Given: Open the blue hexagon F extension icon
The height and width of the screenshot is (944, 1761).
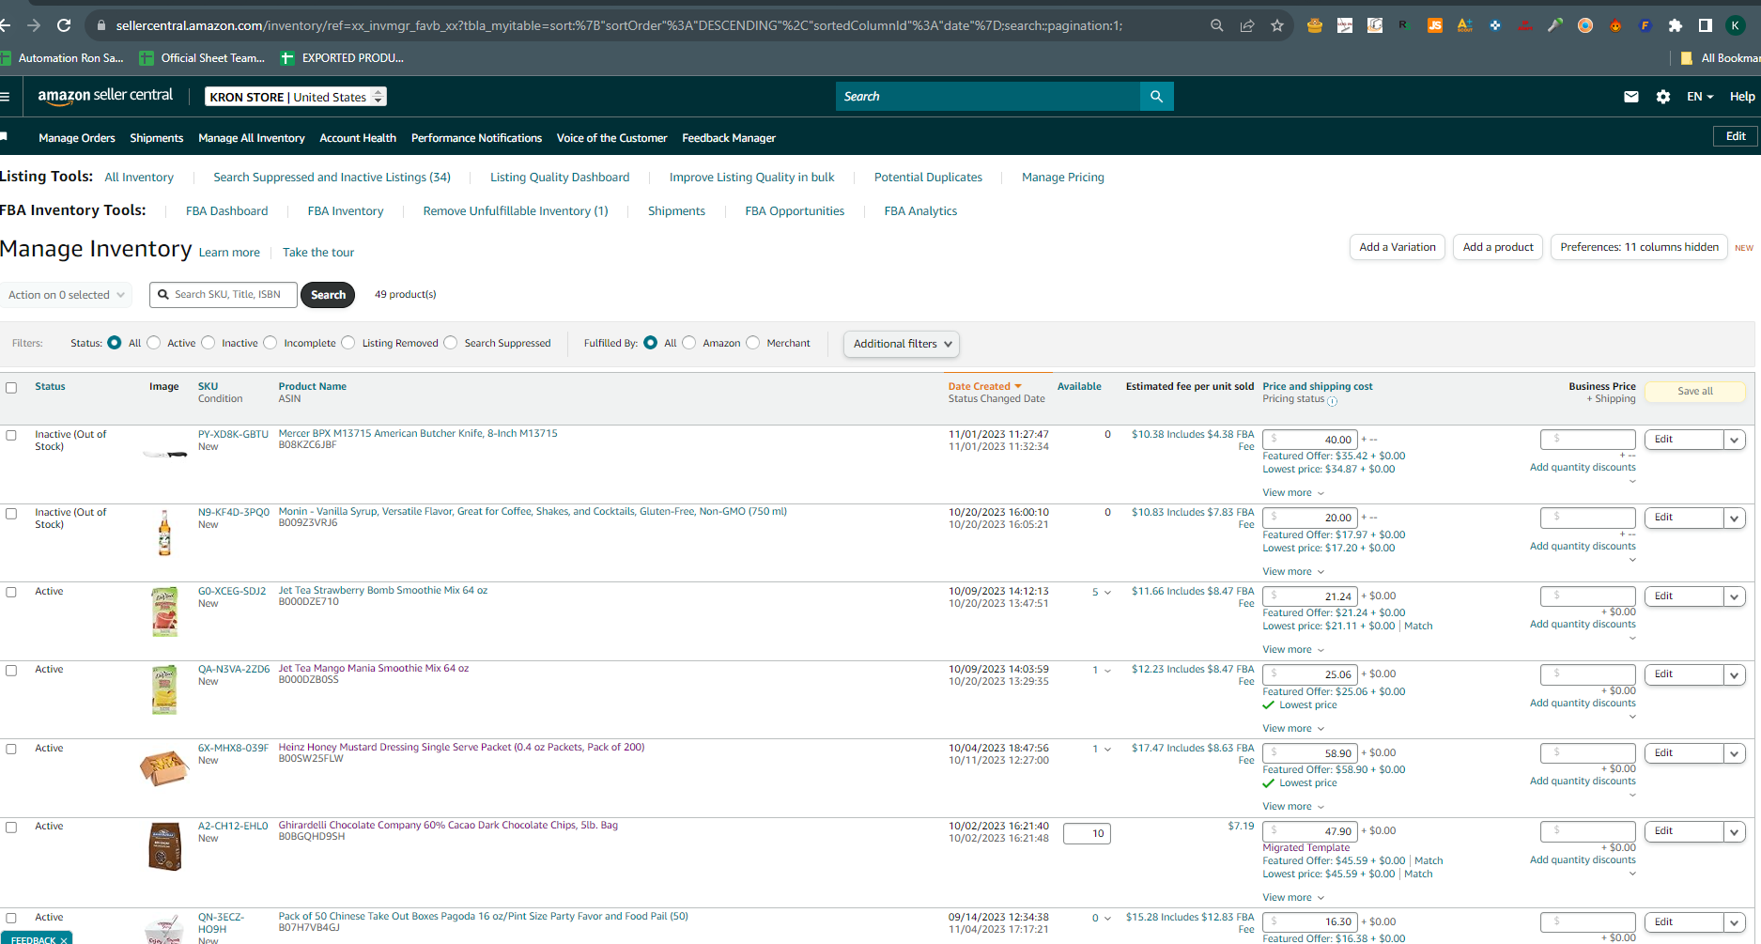Looking at the screenshot, I should 1645,25.
